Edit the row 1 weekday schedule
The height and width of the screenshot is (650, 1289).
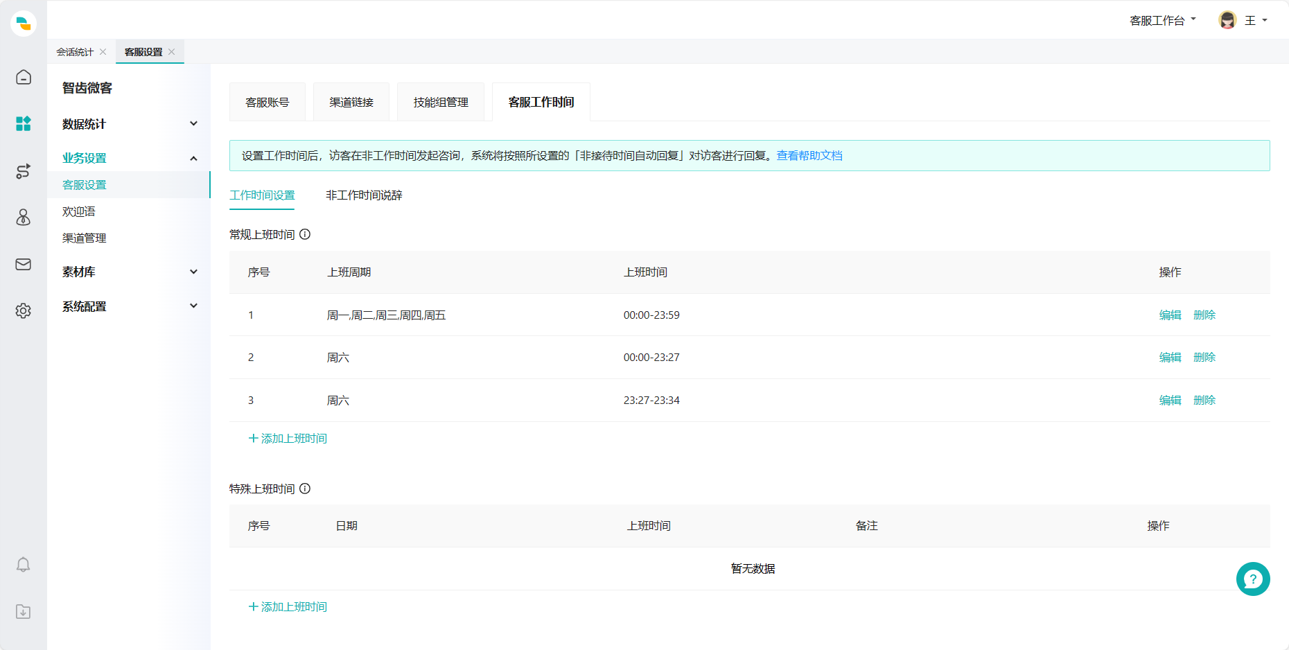[x=1170, y=315]
